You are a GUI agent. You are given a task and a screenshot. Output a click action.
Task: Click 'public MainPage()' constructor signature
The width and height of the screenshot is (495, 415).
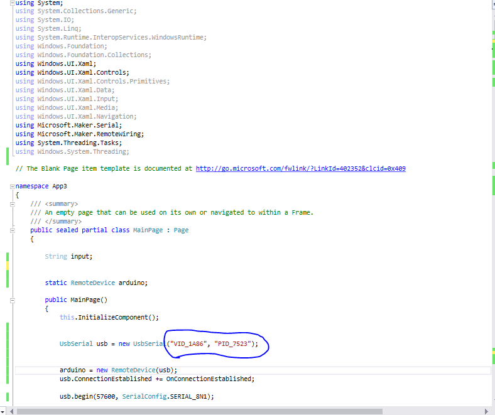[x=76, y=300]
